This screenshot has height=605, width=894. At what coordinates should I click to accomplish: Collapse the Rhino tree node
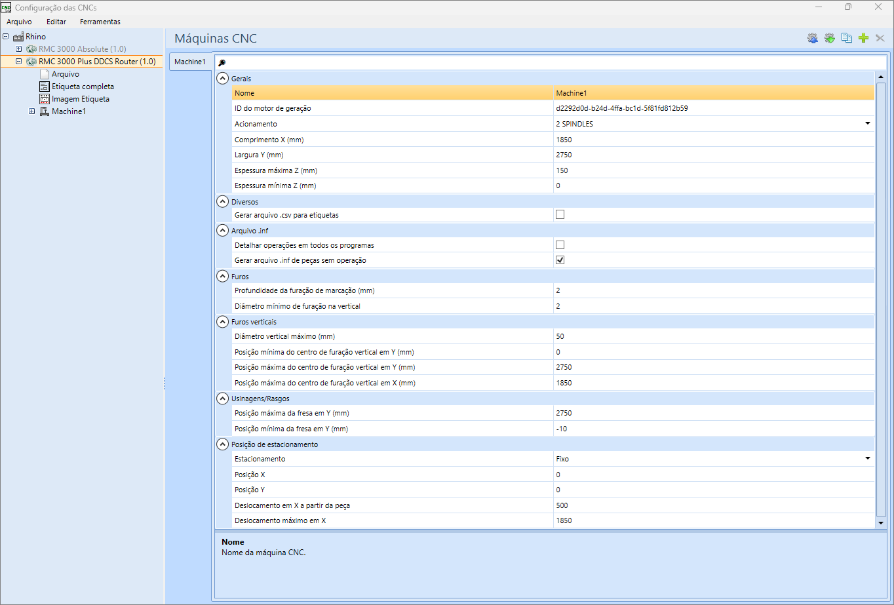[6, 37]
